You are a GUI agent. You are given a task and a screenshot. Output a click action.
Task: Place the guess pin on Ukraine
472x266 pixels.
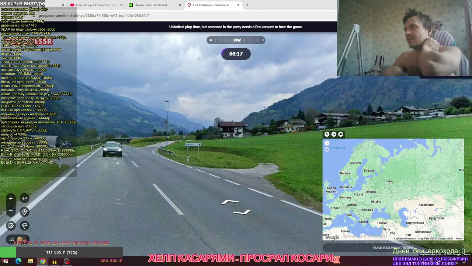tap(376, 201)
